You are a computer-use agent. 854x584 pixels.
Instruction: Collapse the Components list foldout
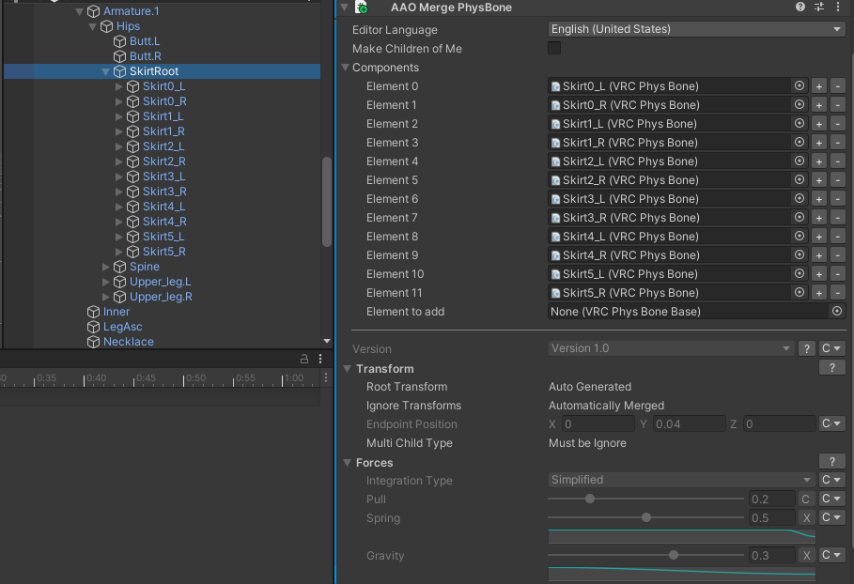click(x=345, y=68)
